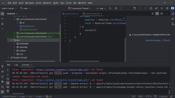This screenshot has height=98, width=175.
Task: Toggle scroll to end in console
Action: (8, 83)
